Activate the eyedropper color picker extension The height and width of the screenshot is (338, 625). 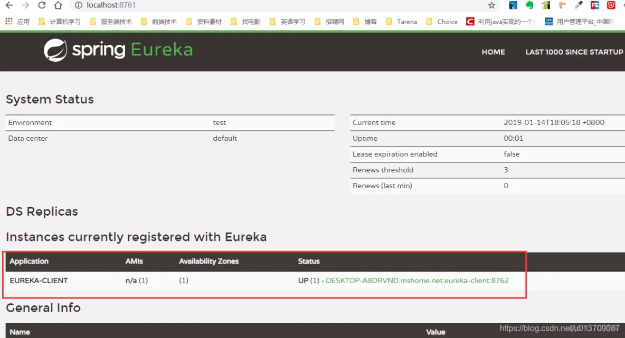(x=579, y=5)
